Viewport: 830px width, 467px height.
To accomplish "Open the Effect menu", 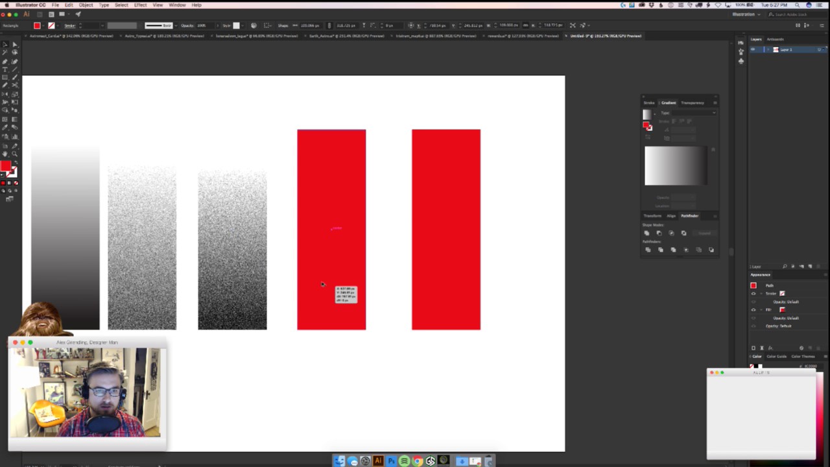I will pos(140,5).
